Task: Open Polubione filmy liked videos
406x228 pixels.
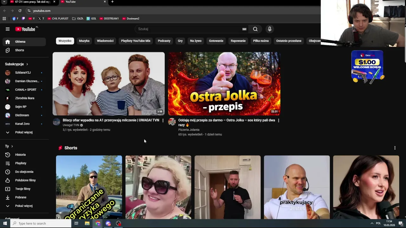Action: [x=24, y=180]
